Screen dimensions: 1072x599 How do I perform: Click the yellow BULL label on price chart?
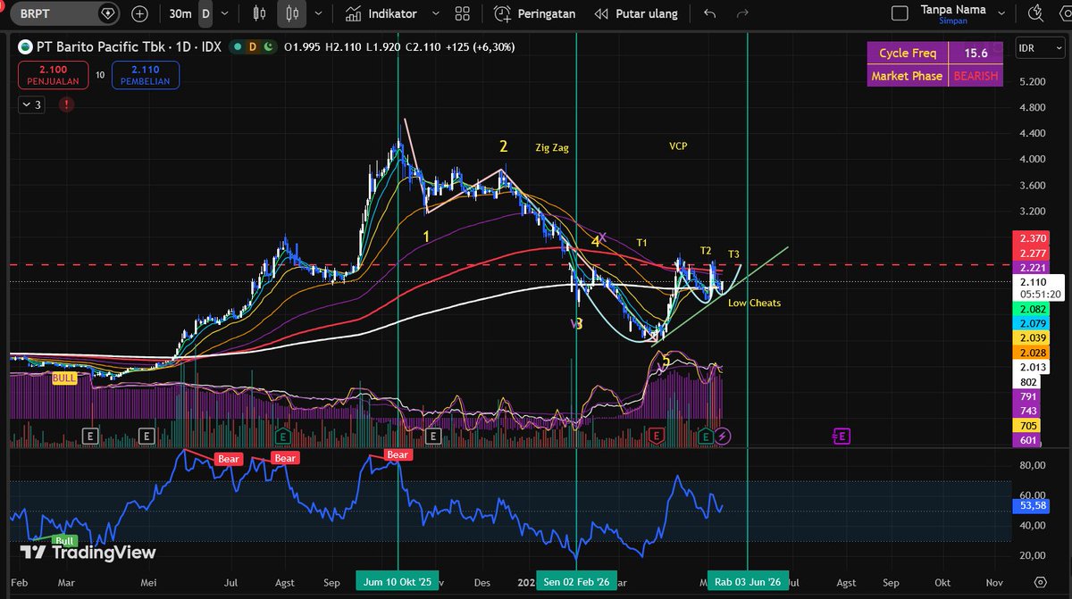coord(65,379)
